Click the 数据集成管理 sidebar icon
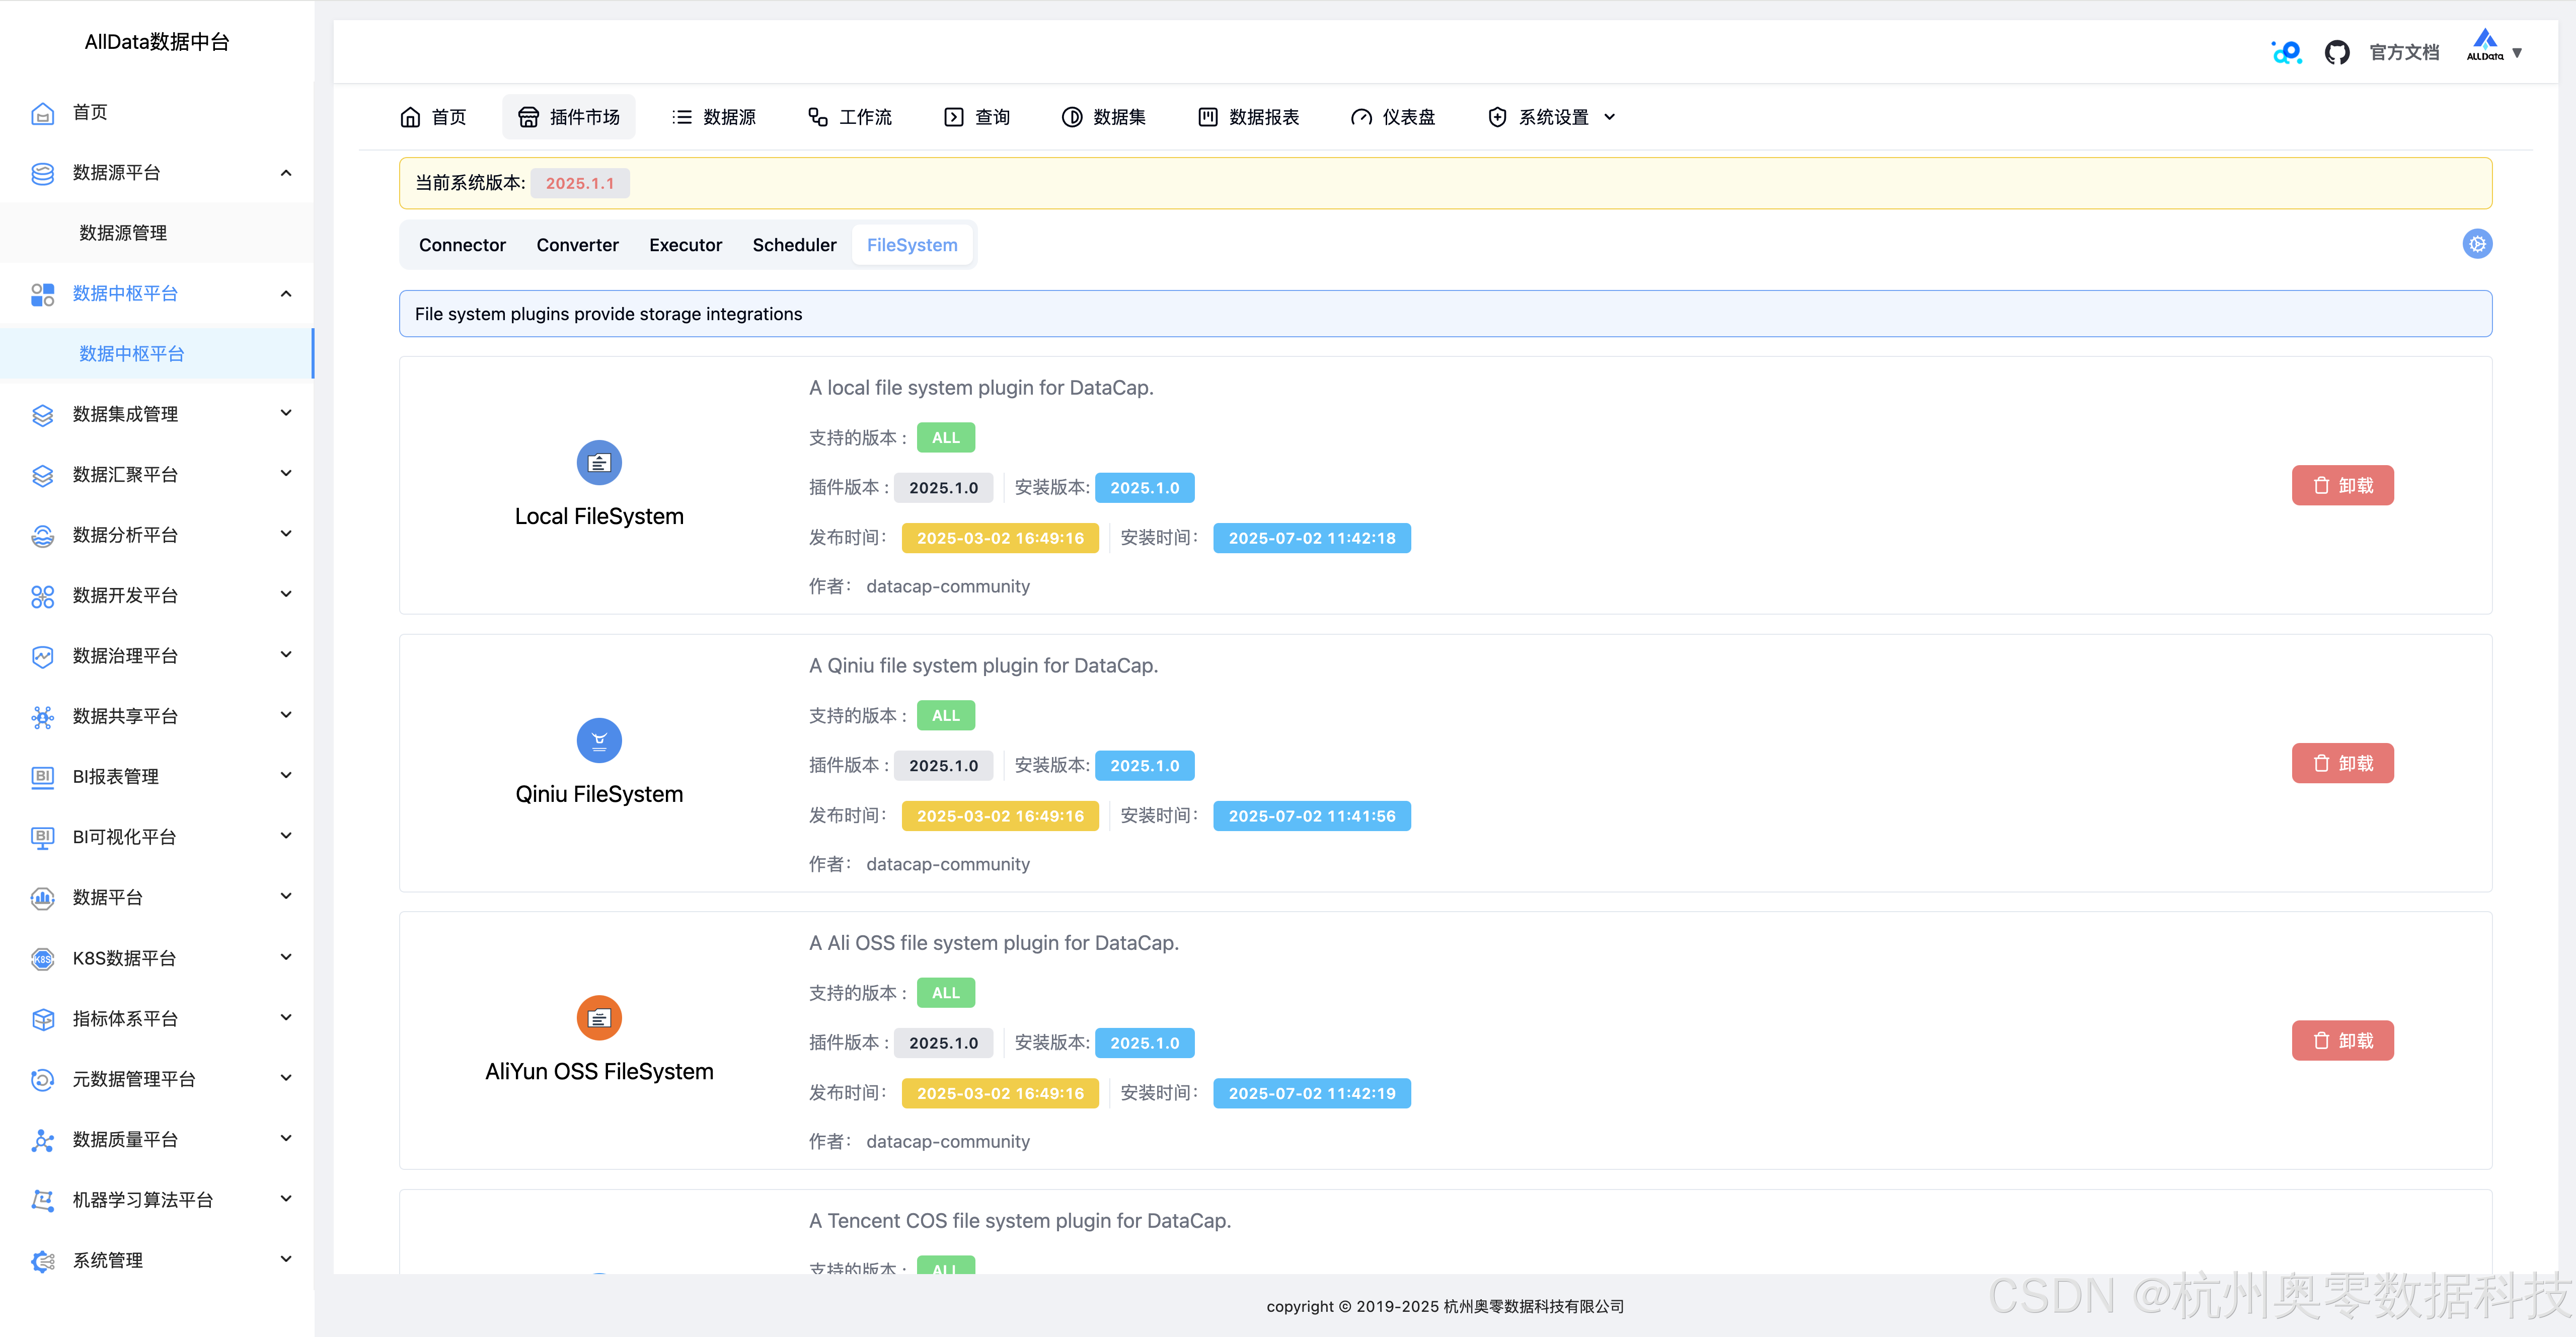 point(42,415)
